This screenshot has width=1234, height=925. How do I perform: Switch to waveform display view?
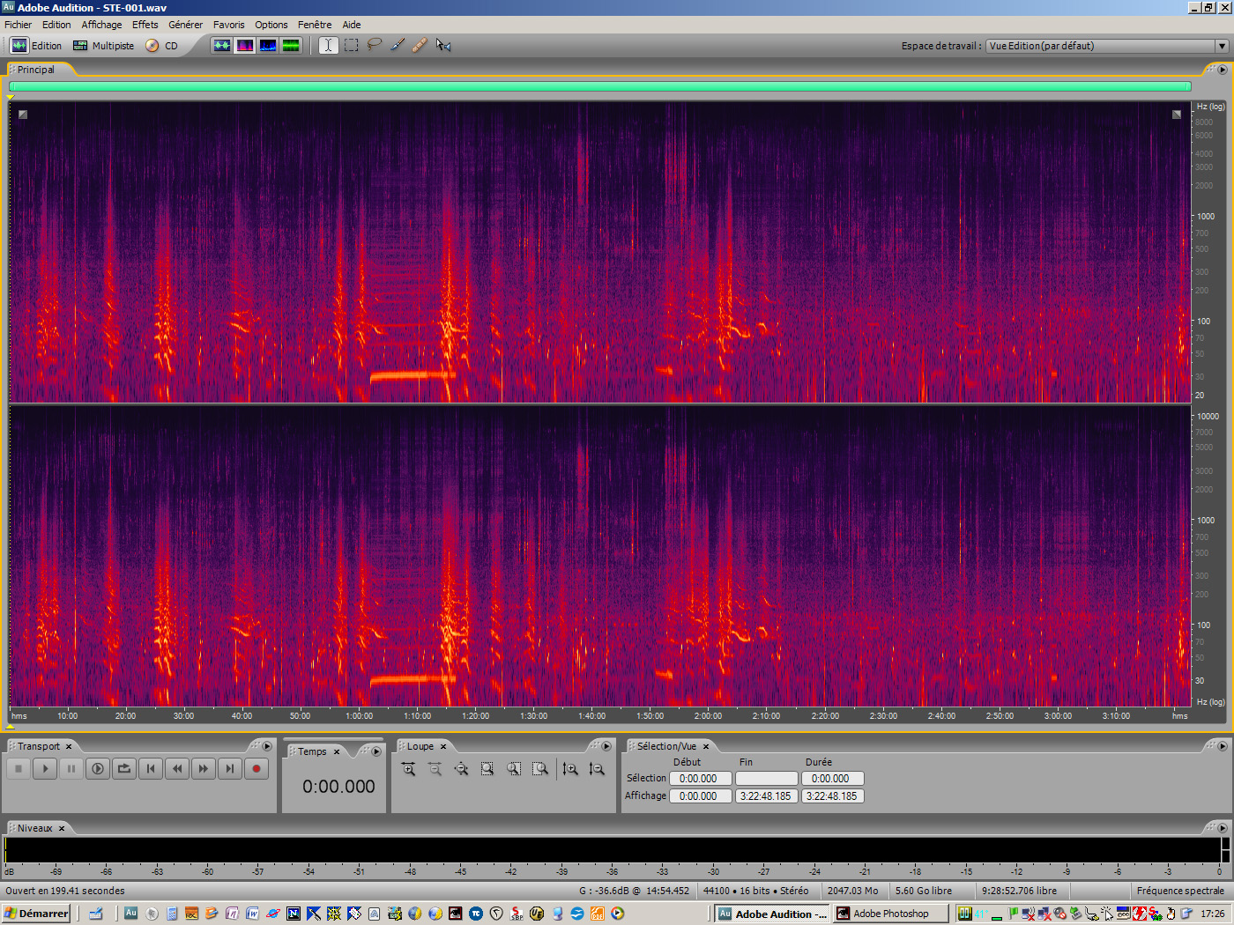tap(223, 45)
